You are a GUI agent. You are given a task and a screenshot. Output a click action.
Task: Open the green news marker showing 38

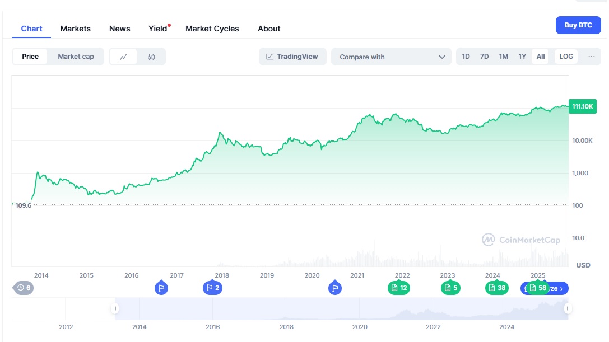496,288
